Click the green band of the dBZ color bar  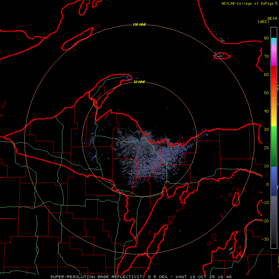coord(274,146)
